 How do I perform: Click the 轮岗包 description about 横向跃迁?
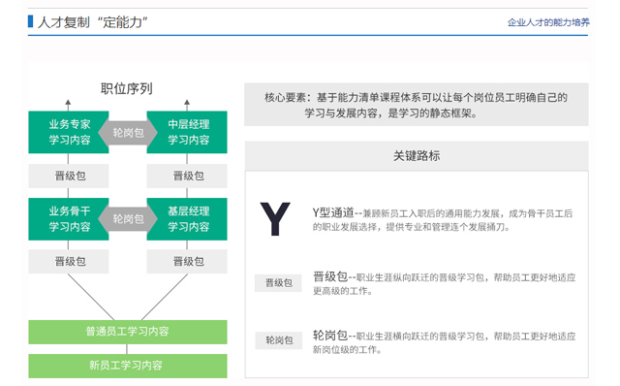(x=444, y=342)
